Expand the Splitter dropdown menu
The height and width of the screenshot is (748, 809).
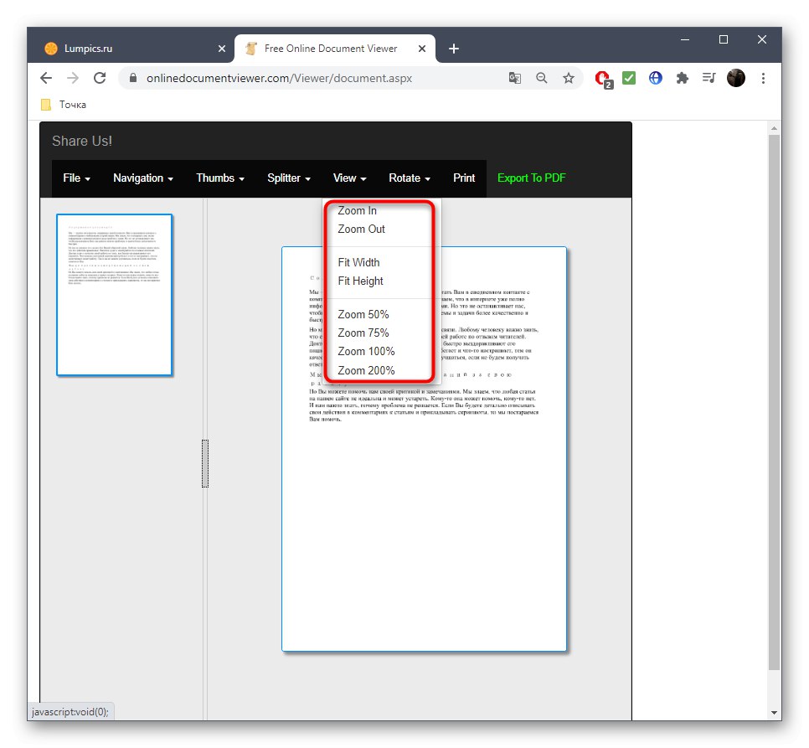click(x=288, y=178)
